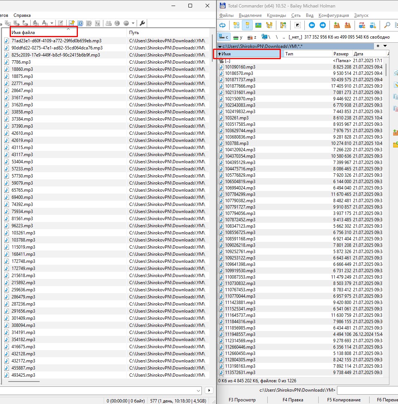Click the blue forward arrow icon

(x=322, y=25)
